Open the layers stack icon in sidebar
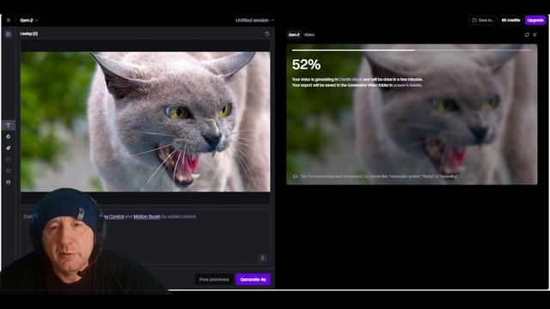 (x=9, y=182)
